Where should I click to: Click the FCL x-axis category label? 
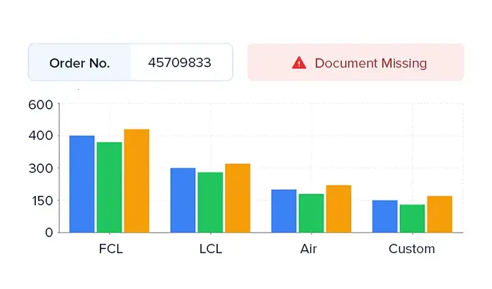pos(109,249)
